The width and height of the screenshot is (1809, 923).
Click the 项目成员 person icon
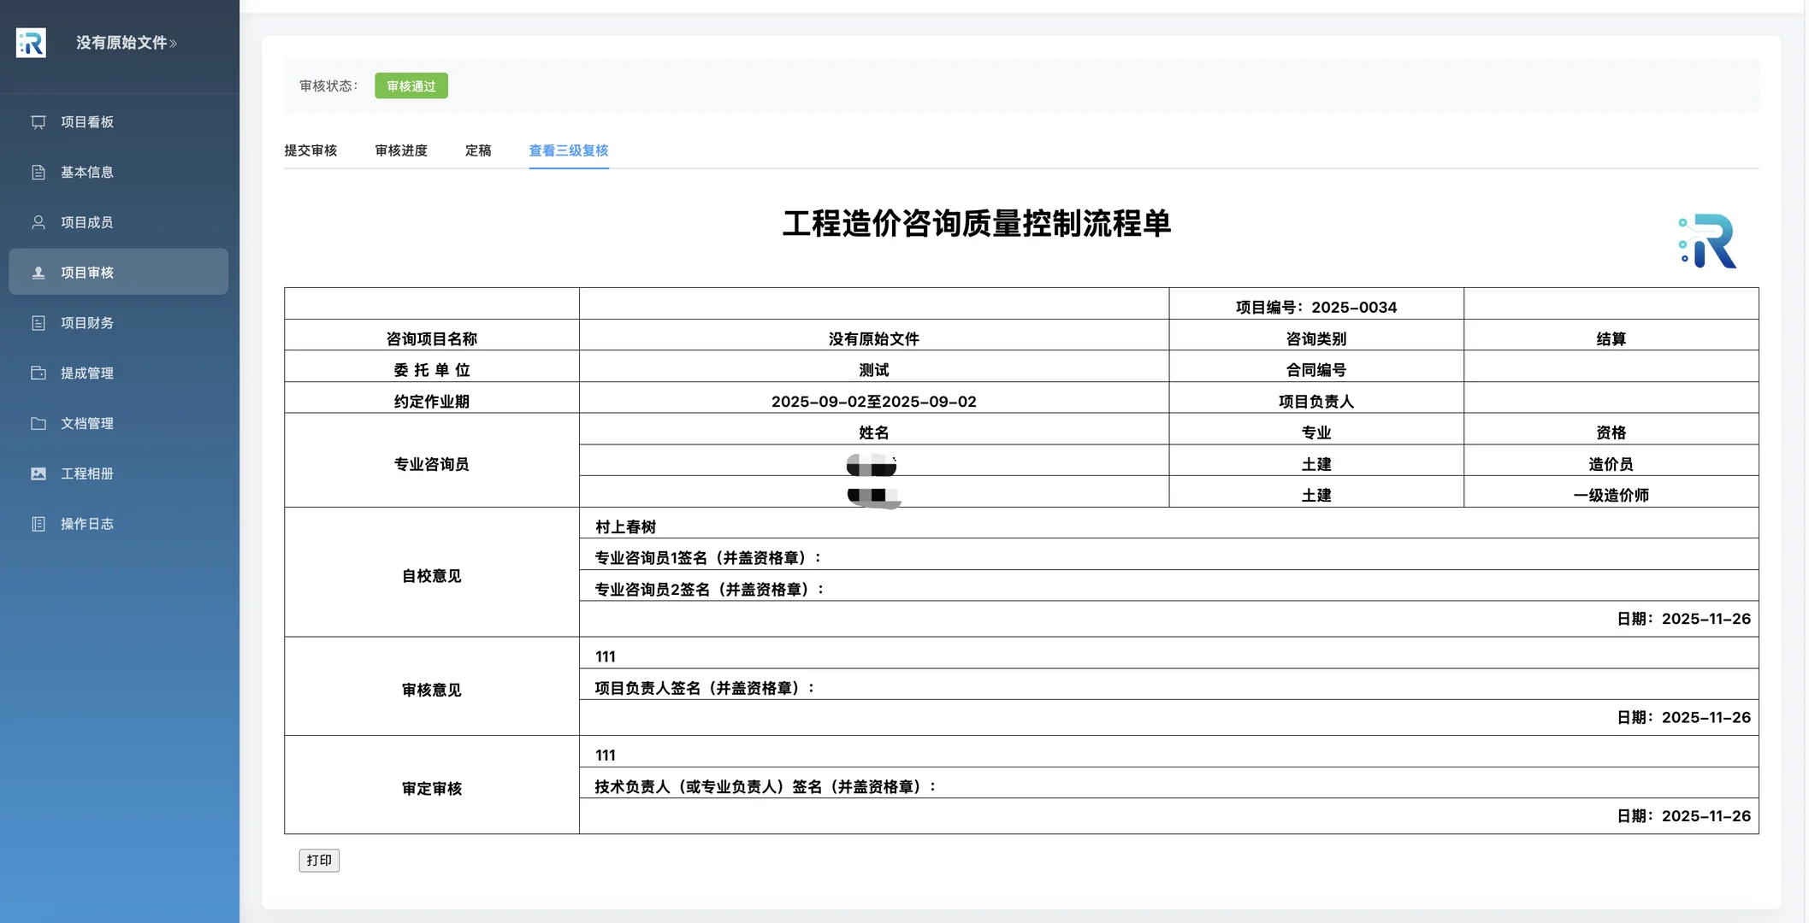(37, 221)
